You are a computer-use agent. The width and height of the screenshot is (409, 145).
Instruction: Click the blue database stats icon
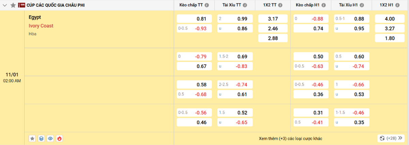(41, 139)
